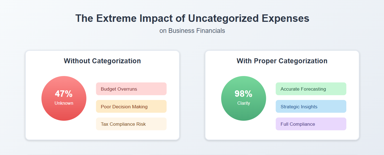The width and height of the screenshot is (384, 155).
Task: Click the "Full Compliance" pill
Action: 311,124
